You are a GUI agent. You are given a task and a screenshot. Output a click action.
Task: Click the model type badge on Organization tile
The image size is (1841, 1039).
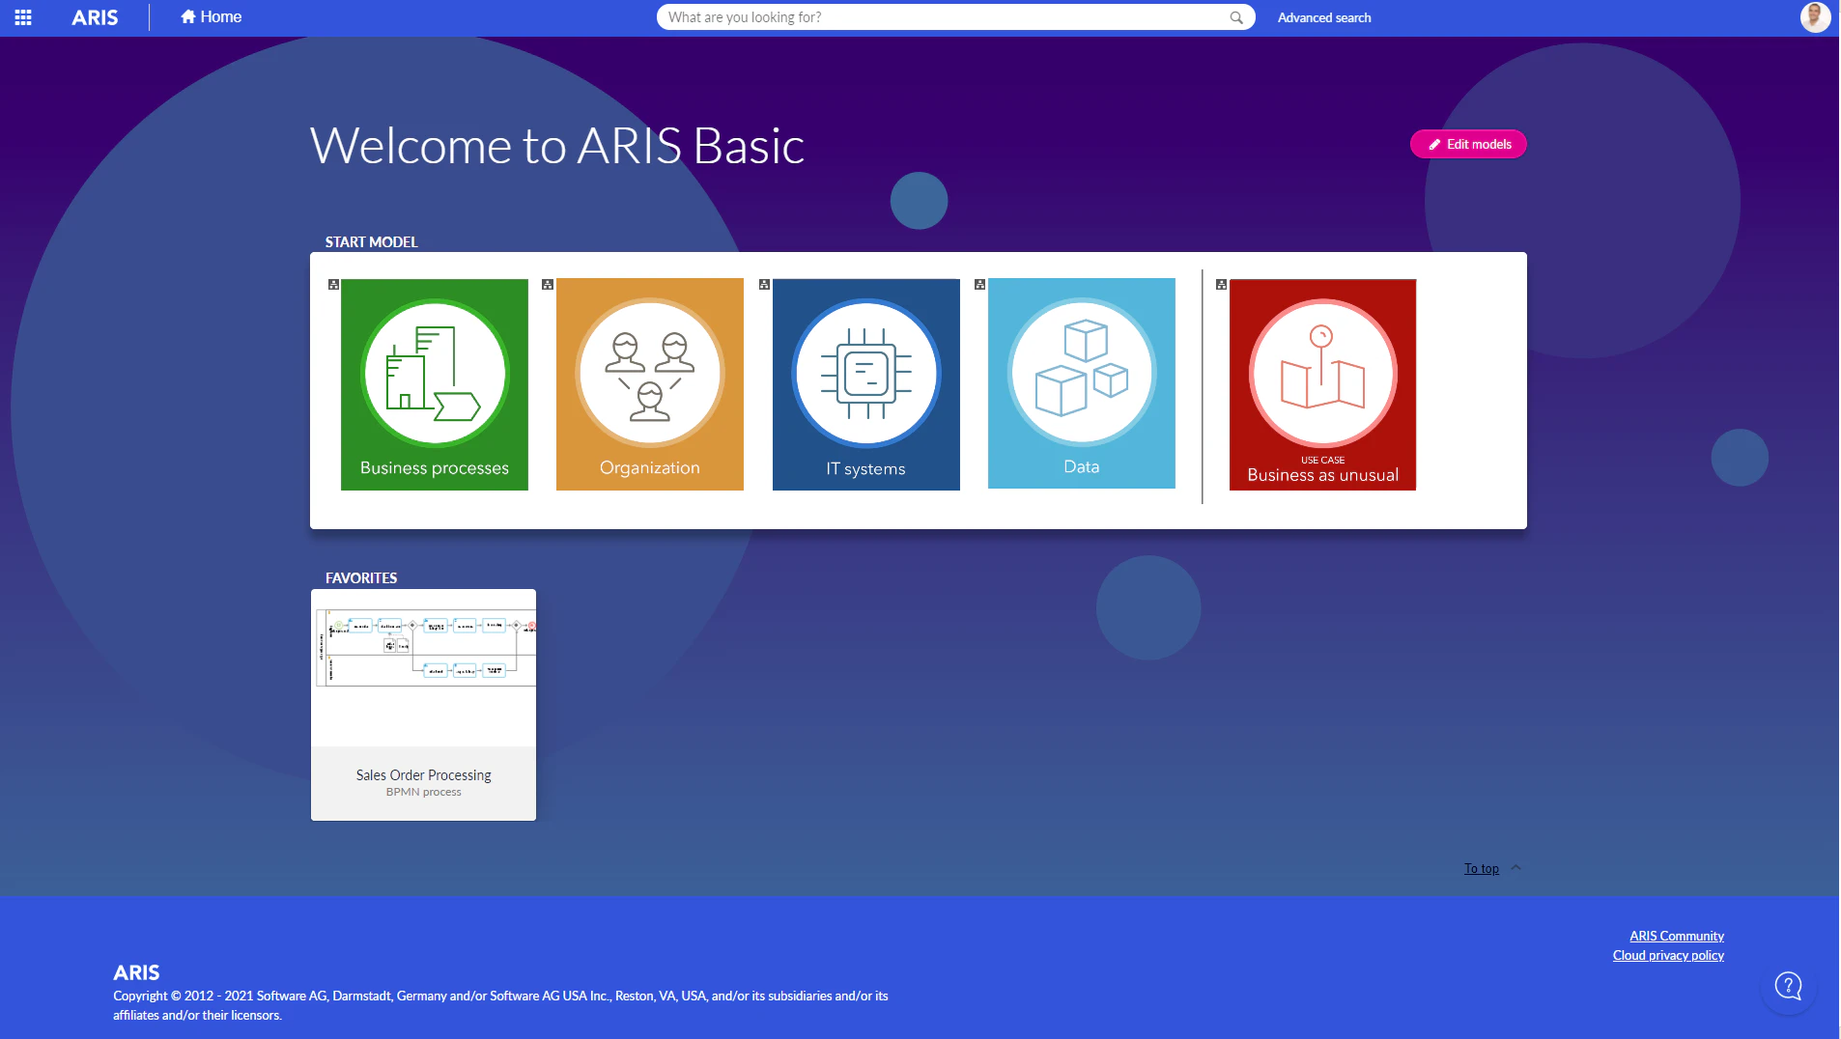coord(548,284)
